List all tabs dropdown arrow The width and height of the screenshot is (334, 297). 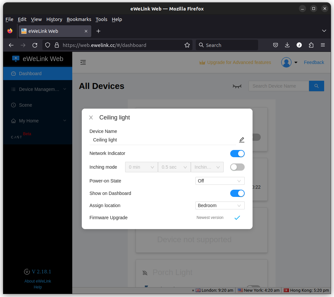click(324, 31)
